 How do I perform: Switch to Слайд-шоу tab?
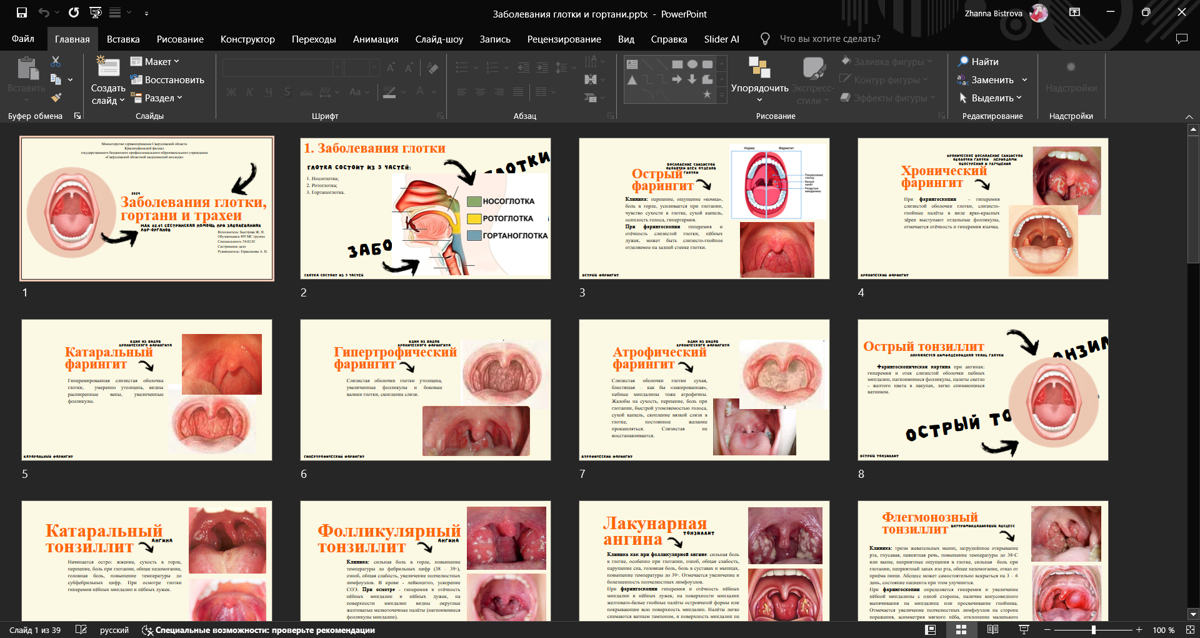(439, 39)
